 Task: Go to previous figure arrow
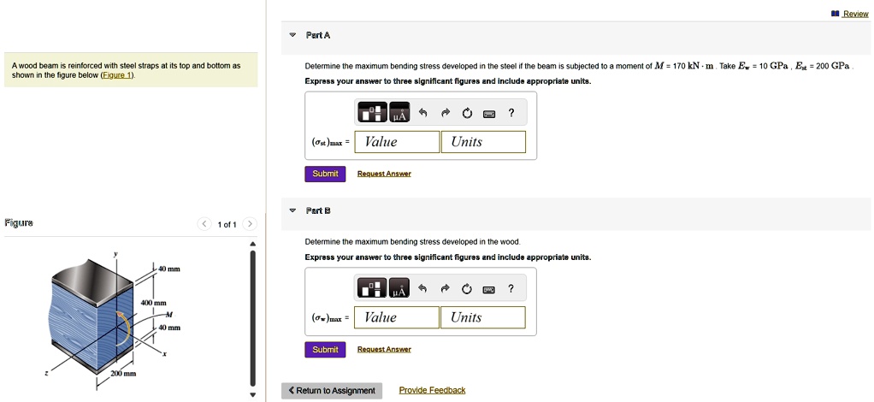coord(204,224)
